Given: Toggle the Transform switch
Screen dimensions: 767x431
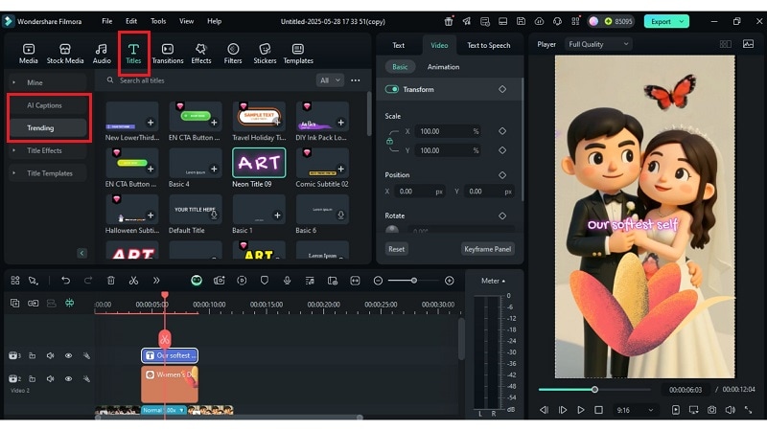Looking at the screenshot, I should [x=392, y=89].
